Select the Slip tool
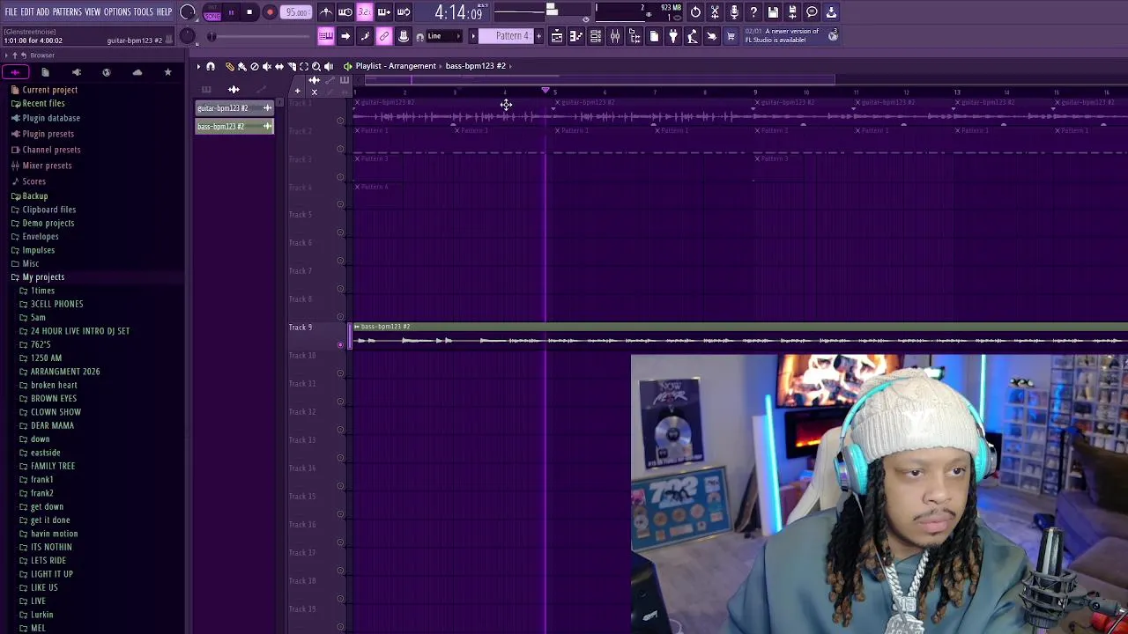 (x=279, y=66)
